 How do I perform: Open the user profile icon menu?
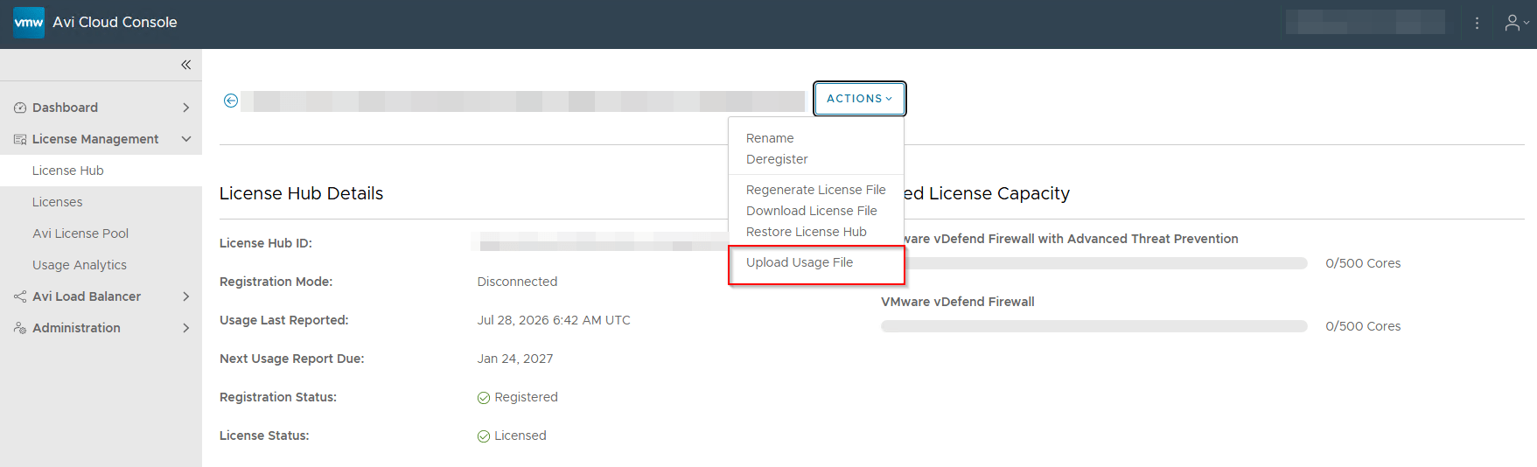coord(1517,24)
